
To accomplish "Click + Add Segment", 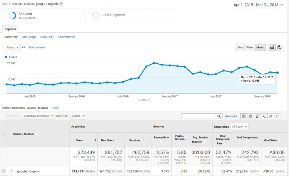I will (113, 15).
